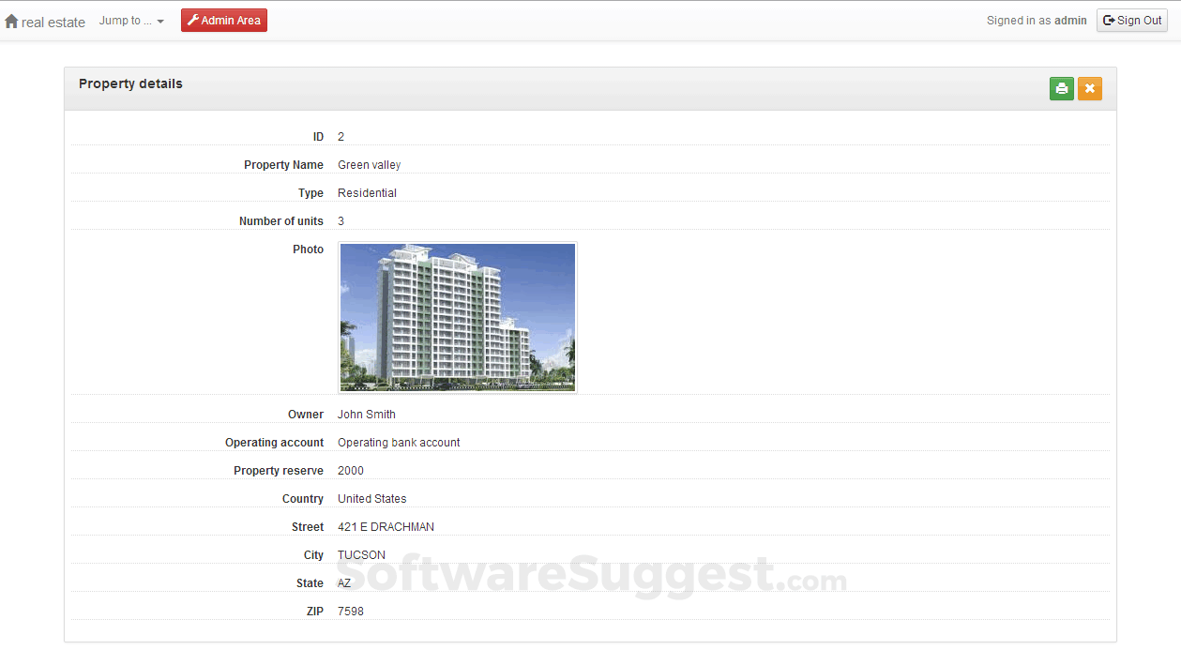This screenshot has width=1181, height=665.
Task: Click the ZIP value 7598
Action: coord(351,612)
